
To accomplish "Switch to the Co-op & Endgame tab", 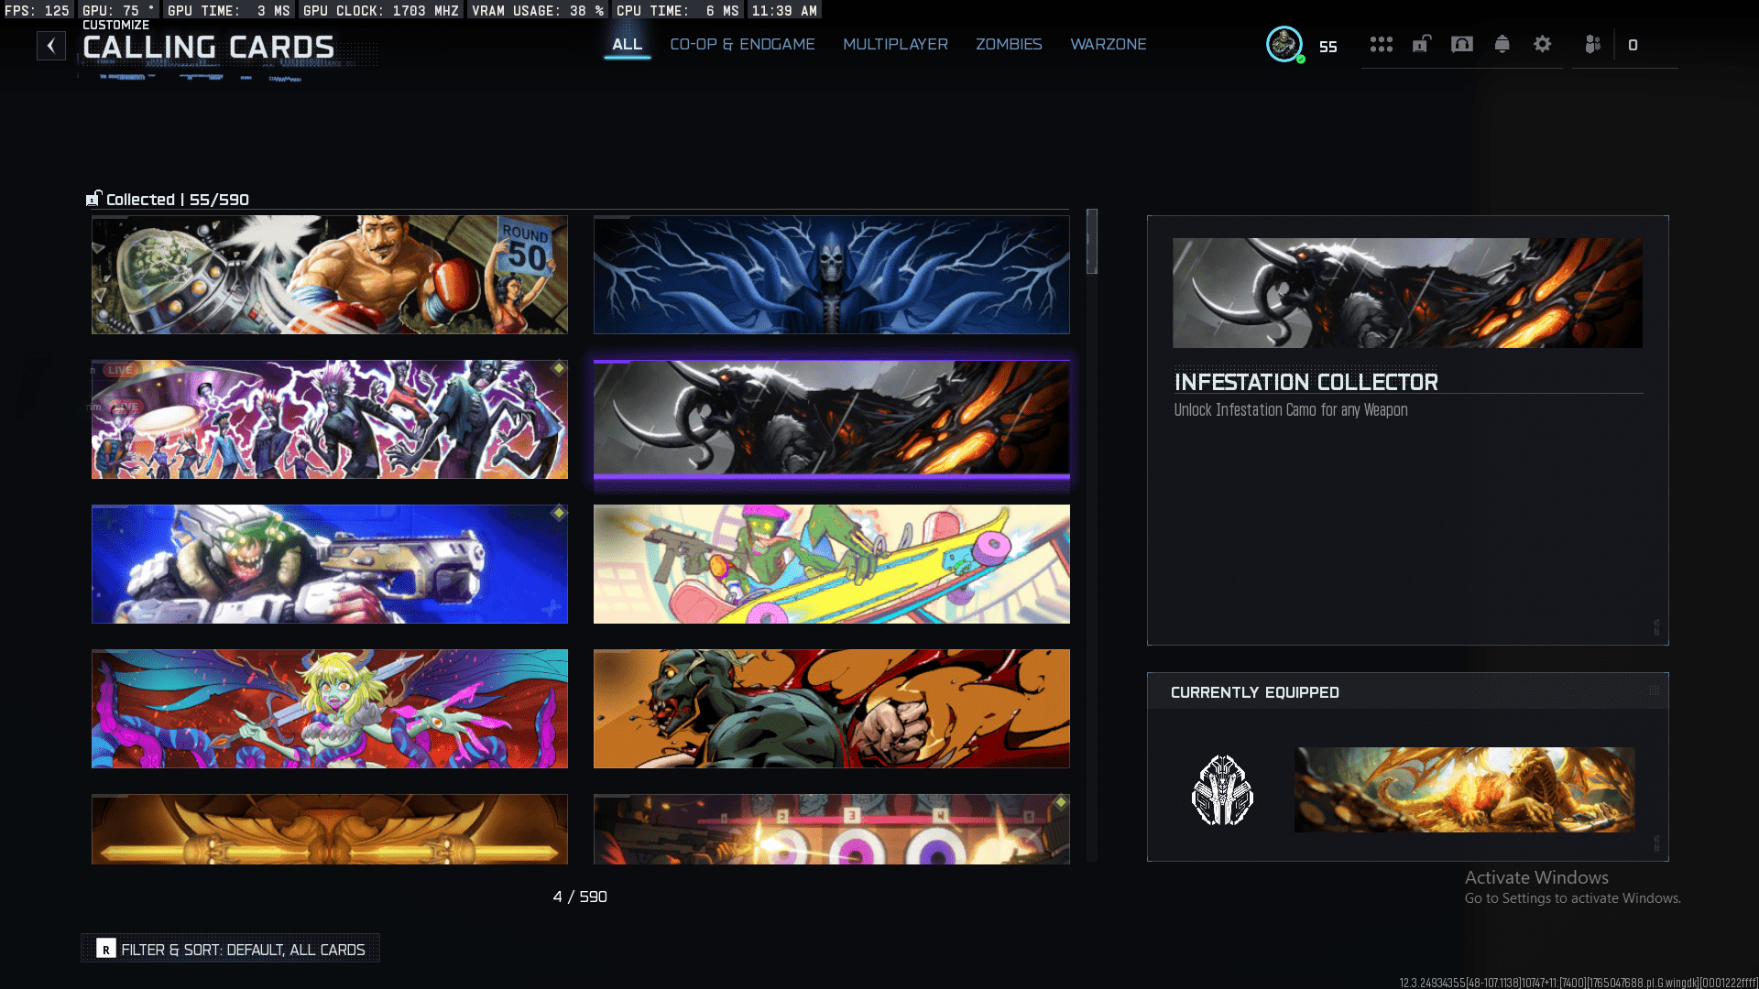I will [x=742, y=44].
